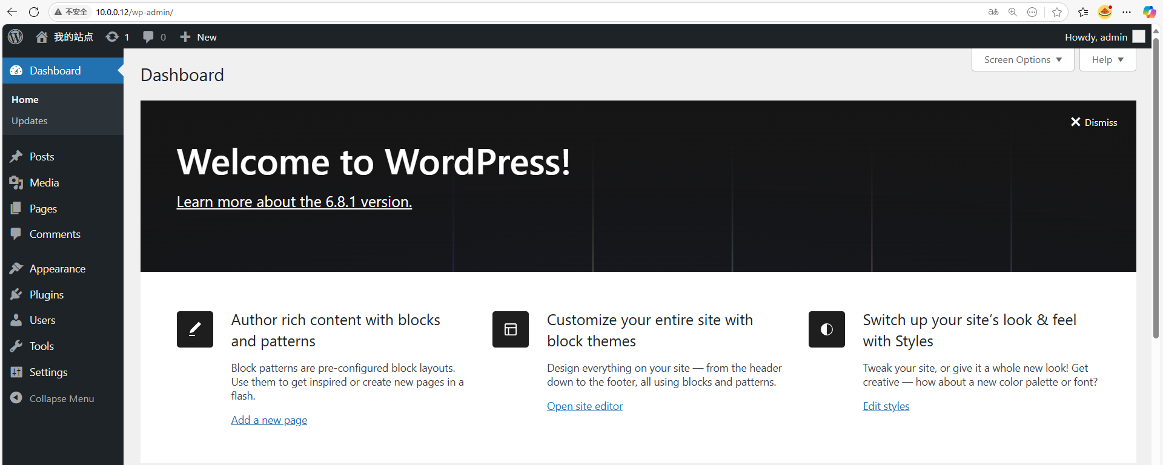
Task: Click the New label in admin bar
Action: pos(207,37)
